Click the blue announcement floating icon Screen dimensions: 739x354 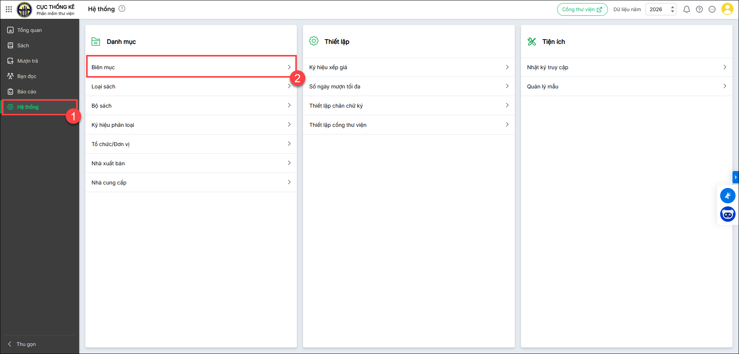727,196
